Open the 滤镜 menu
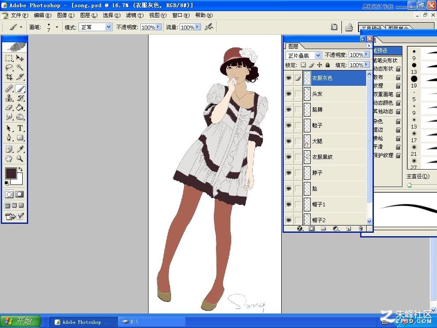 pos(134,15)
